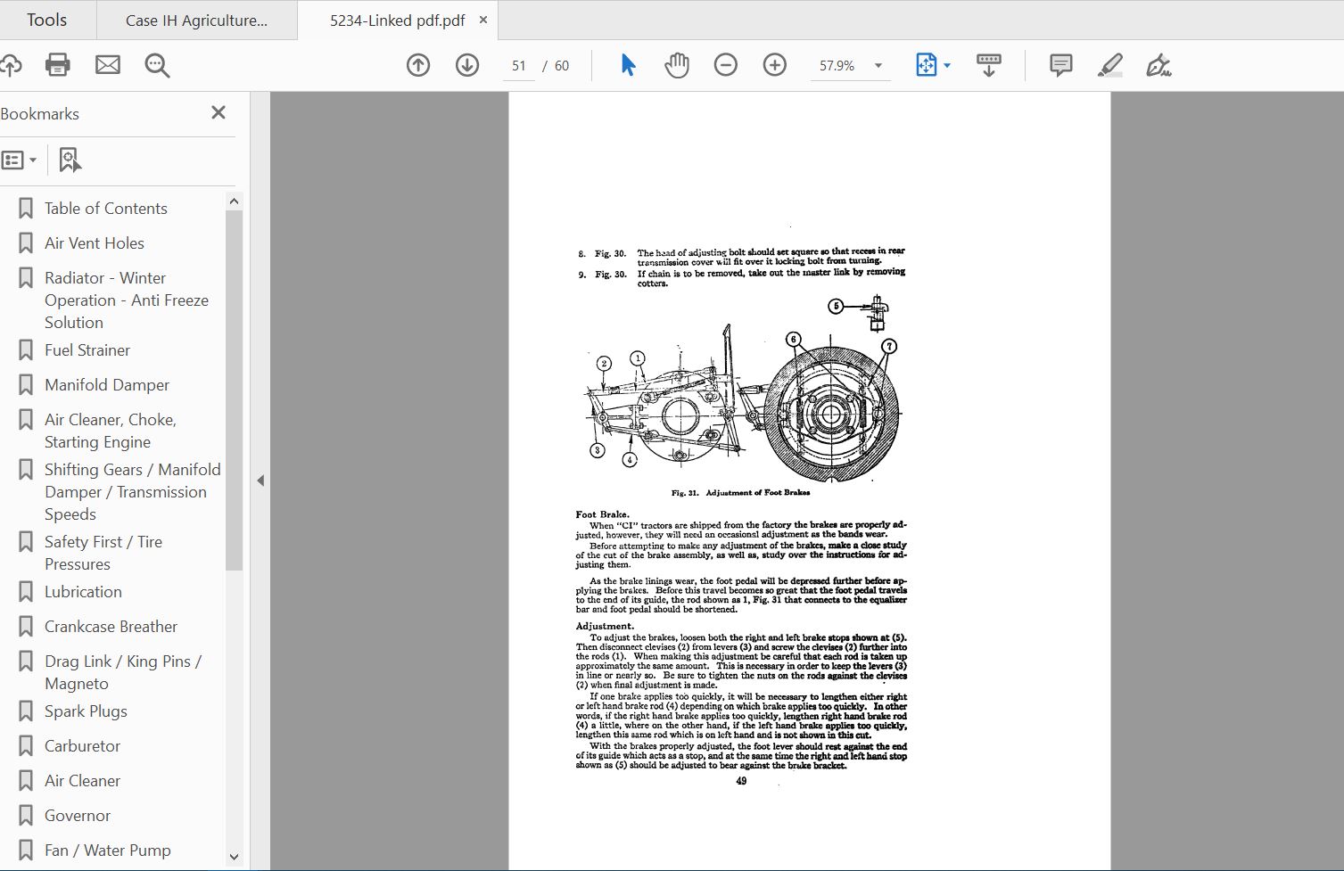Viewport: 1344px width, 871px height.
Task: Click bookmark icon beside Lubrication
Action: click(26, 592)
